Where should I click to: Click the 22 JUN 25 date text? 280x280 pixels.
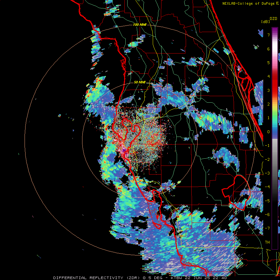point(198,278)
